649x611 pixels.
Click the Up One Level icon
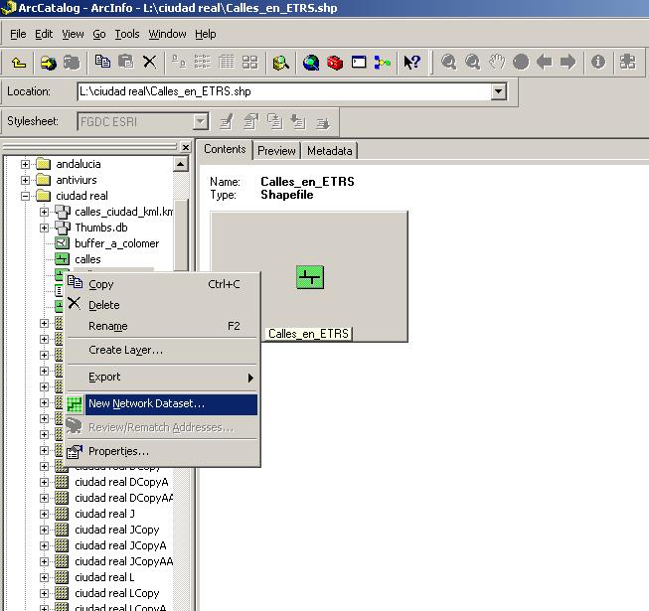19,63
